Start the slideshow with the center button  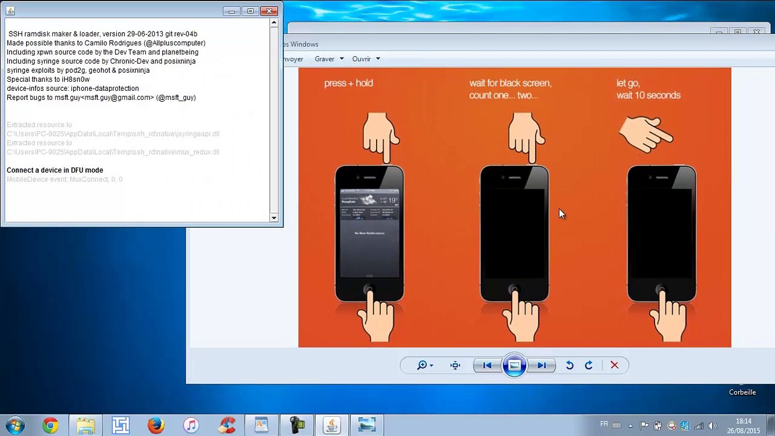coord(514,365)
